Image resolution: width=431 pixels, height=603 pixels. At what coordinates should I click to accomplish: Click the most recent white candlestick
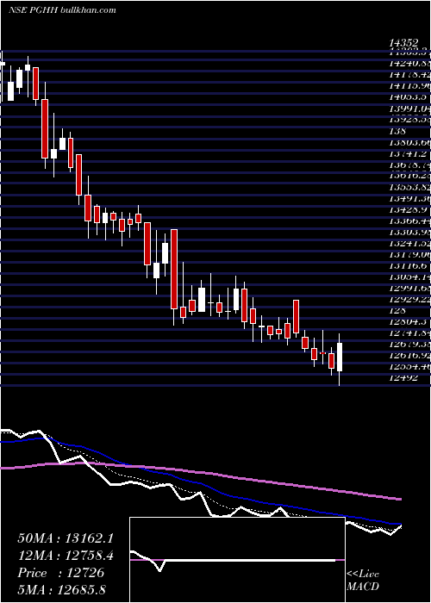[x=340, y=357]
